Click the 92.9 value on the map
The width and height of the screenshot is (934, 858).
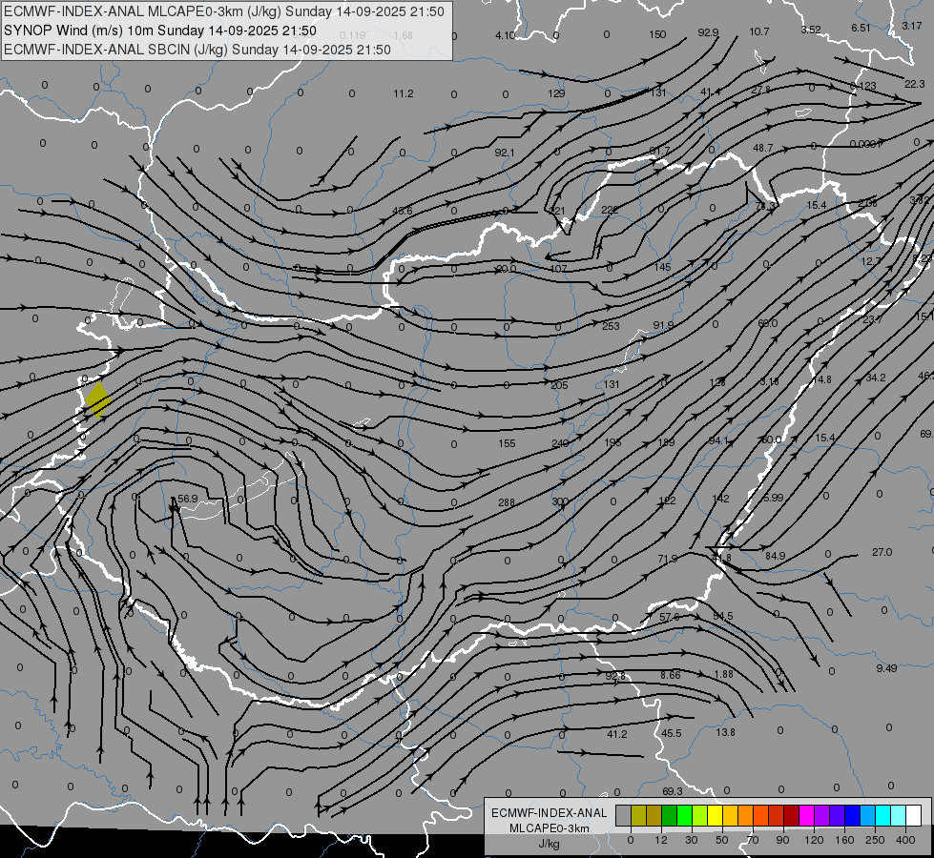708,32
